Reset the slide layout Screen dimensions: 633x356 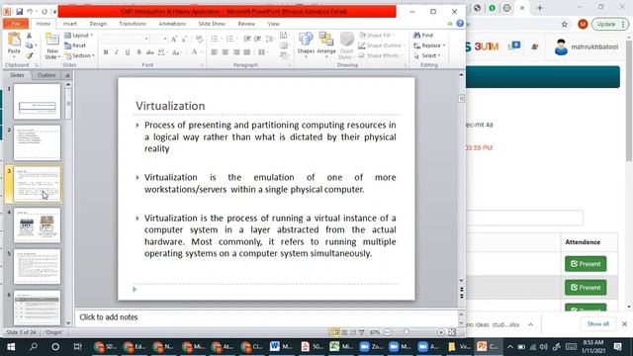(75, 45)
